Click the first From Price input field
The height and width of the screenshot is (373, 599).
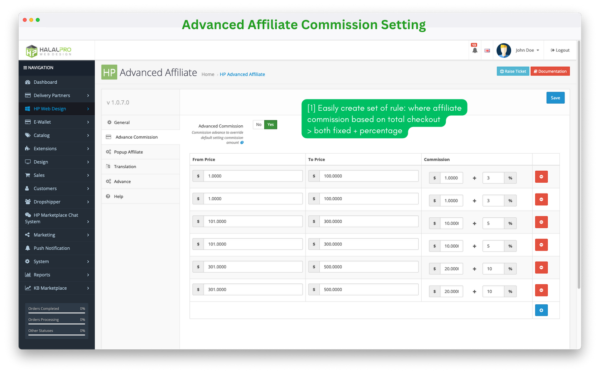click(252, 176)
